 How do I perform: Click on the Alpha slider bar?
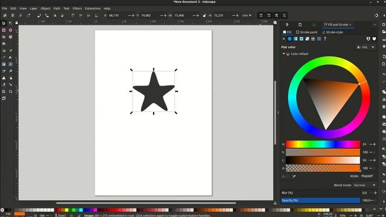tap(323, 168)
